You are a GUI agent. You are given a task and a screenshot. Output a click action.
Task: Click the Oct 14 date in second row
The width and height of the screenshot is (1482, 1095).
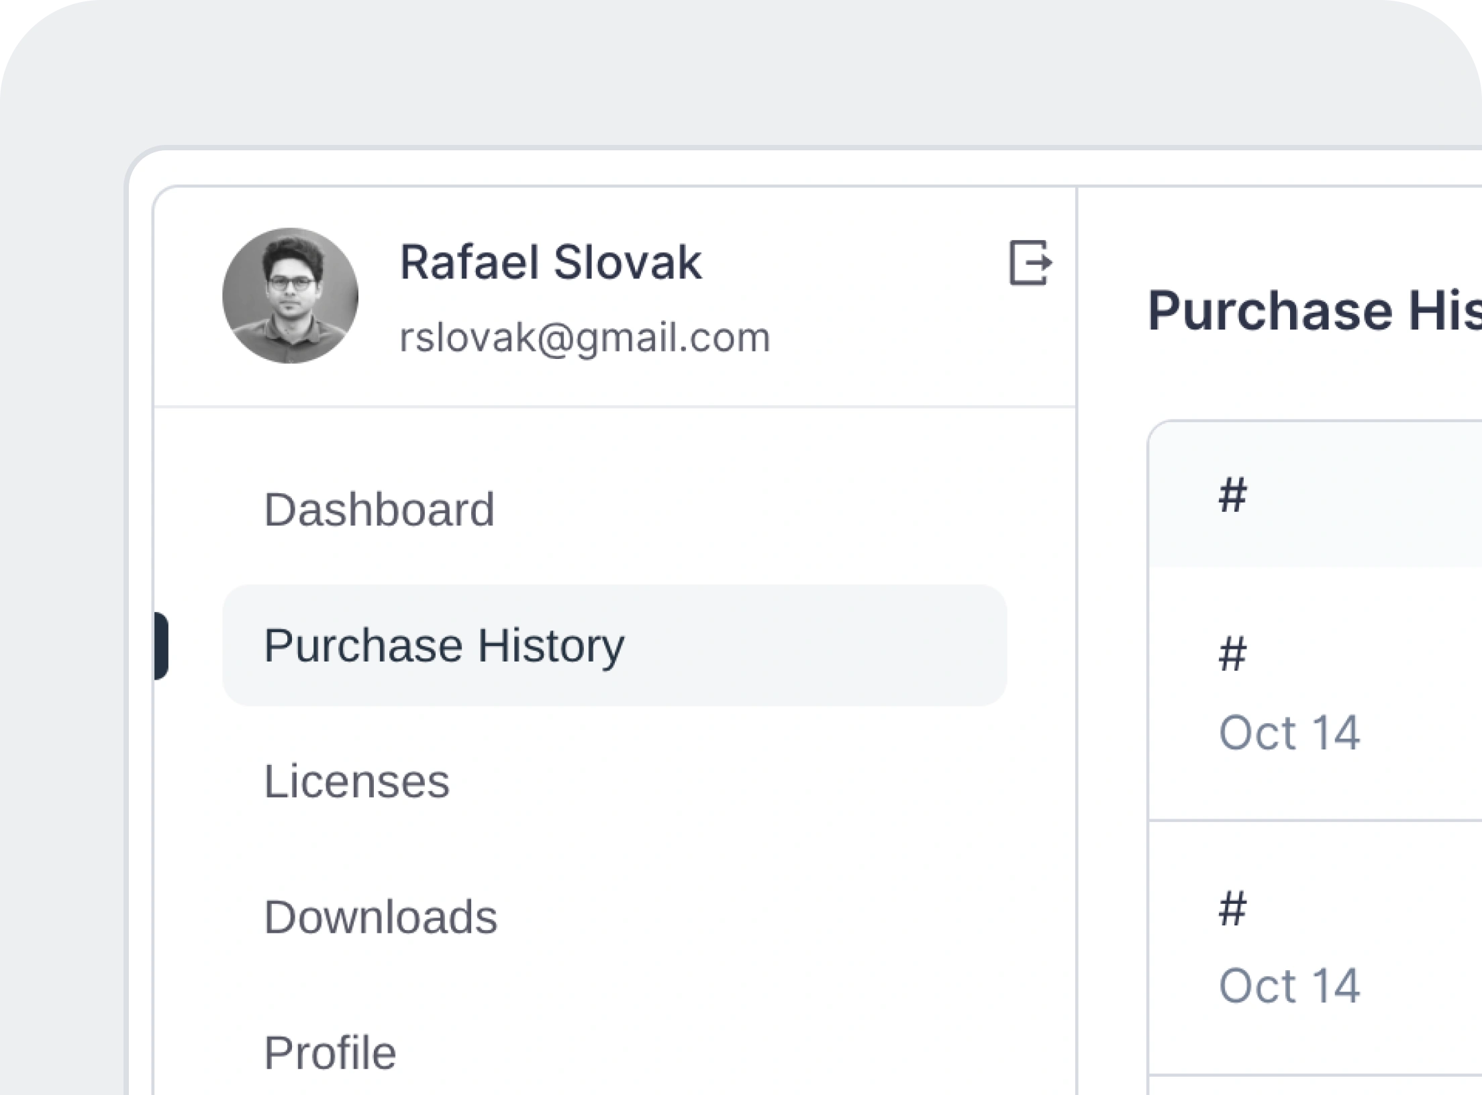pyautogui.click(x=1289, y=986)
